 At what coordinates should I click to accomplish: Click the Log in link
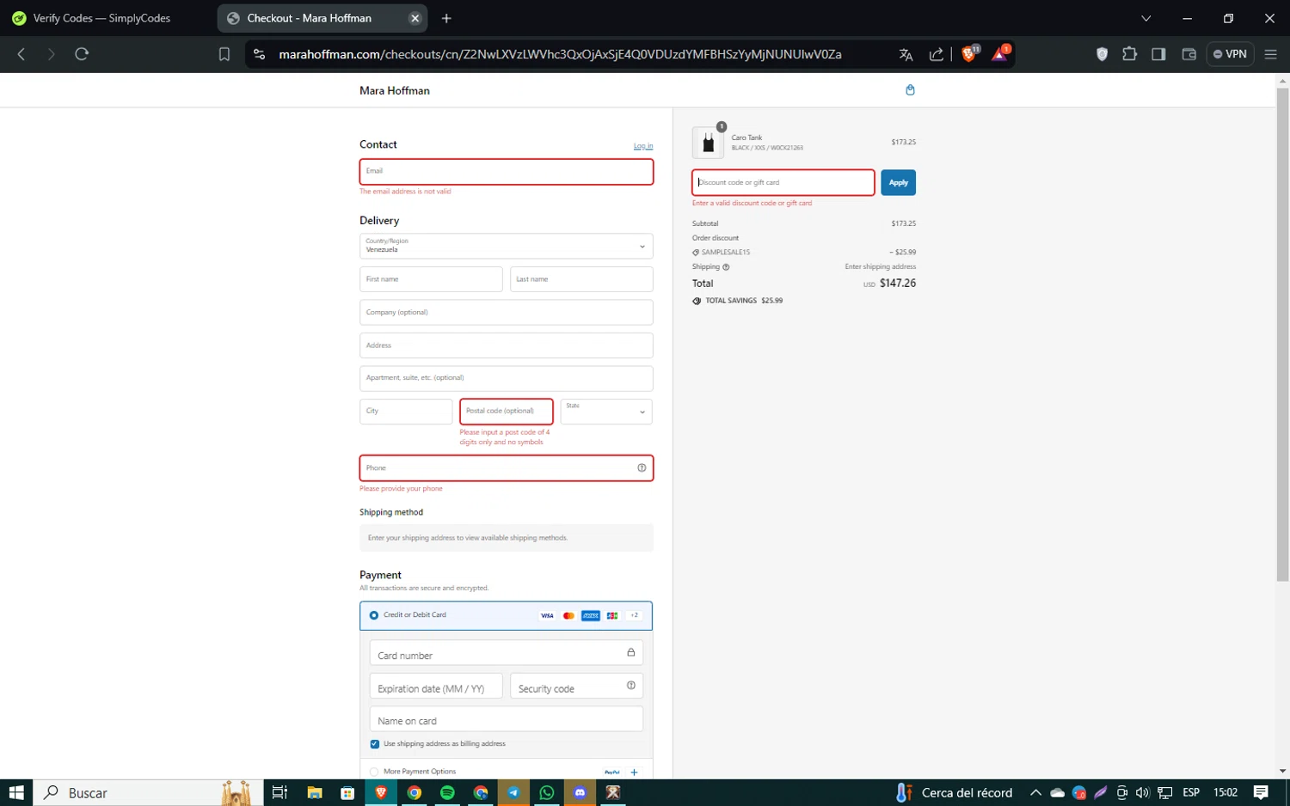tap(643, 146)
